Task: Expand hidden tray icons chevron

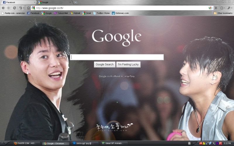Action: coord(194,143)
